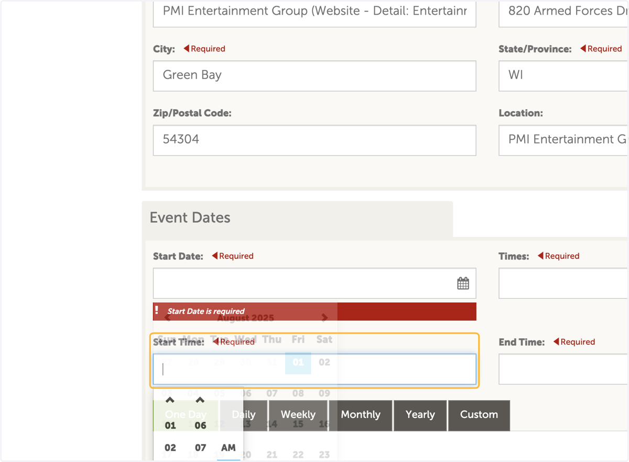Select the Monthly recurrence tab
The height and width of the screenshot is (462, 629).
[361, 415]
